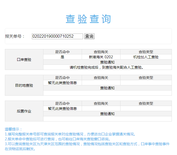
Task: Select the 查验查询 page title
Action: 88,19
